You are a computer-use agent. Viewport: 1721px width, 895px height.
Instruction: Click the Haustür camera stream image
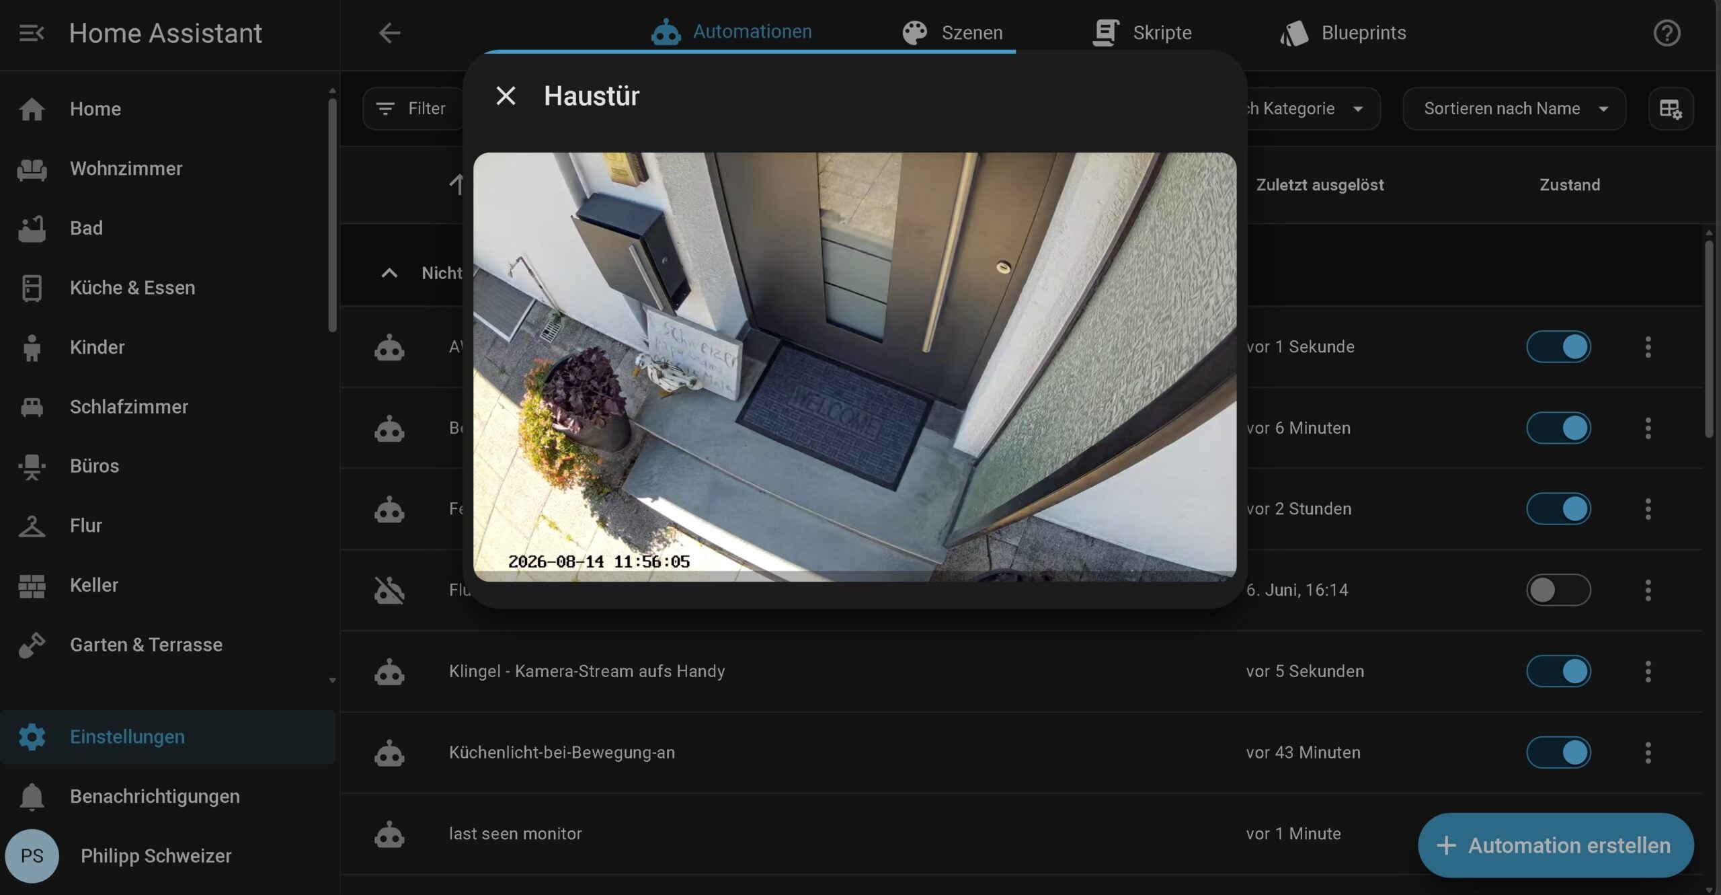pos(854,367)
